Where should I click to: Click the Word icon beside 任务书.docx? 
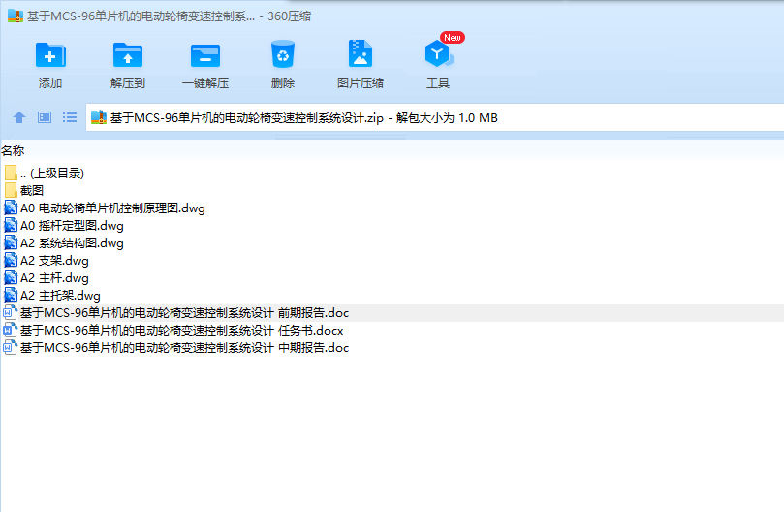point(11,331)
